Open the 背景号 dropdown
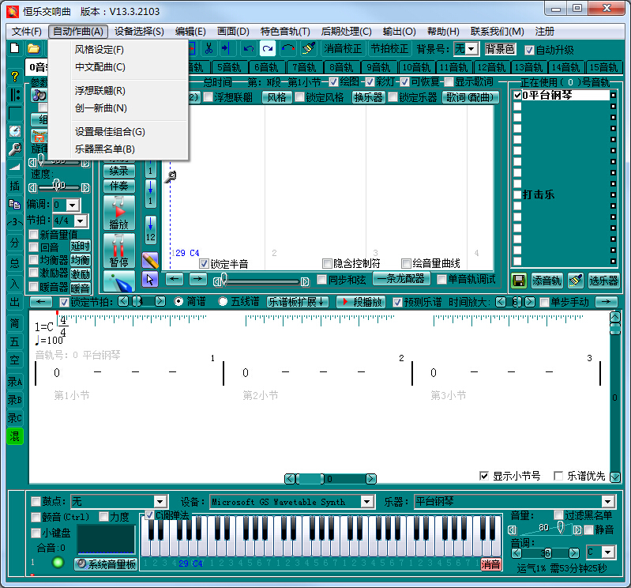This screenshot has width=631, height=588. [x=471, y=49]
